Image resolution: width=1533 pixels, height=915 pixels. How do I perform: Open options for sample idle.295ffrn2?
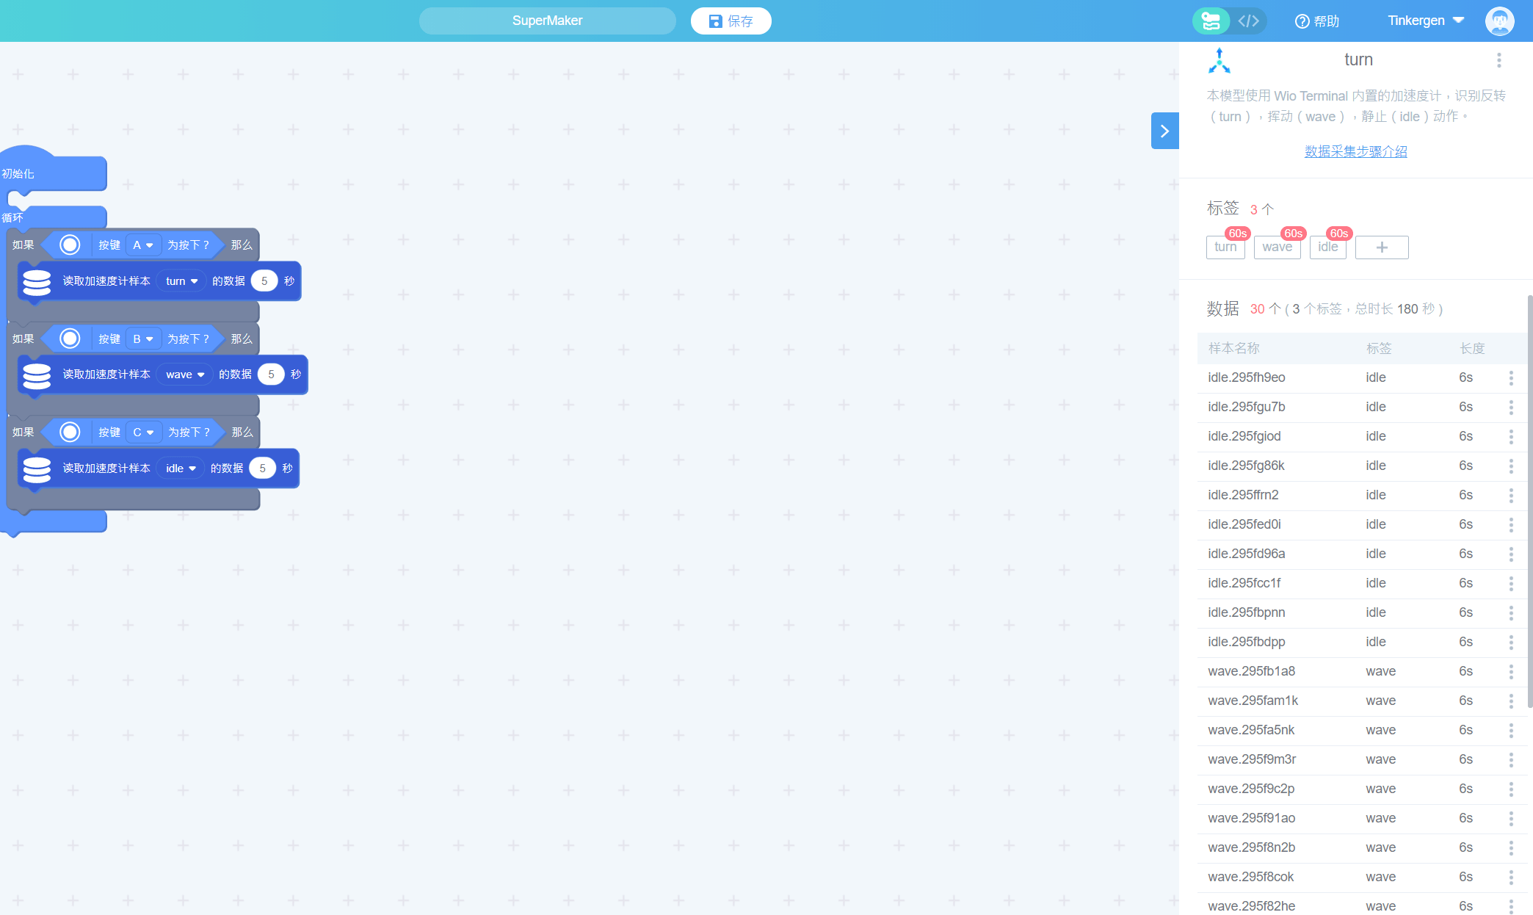tap(1510, 495)
